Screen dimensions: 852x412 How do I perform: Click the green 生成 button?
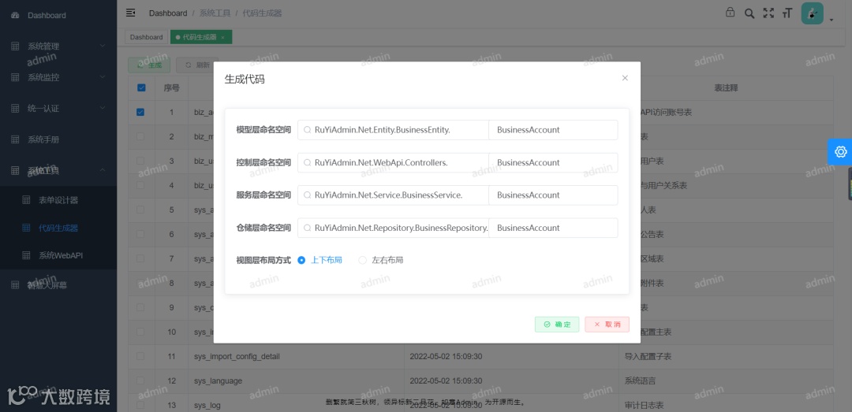point(149,65)
